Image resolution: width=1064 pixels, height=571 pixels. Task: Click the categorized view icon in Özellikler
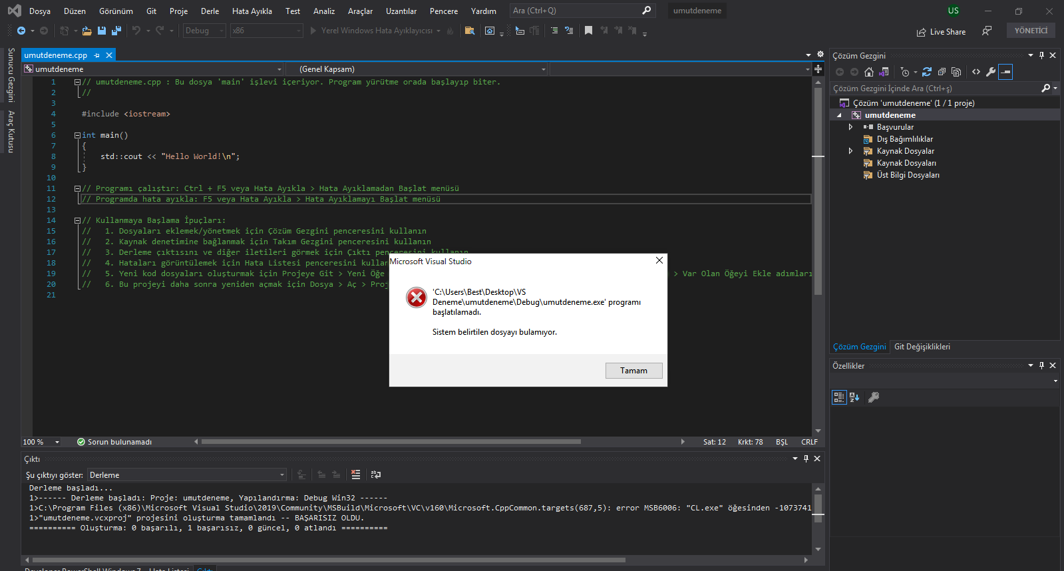coord(839,397)
